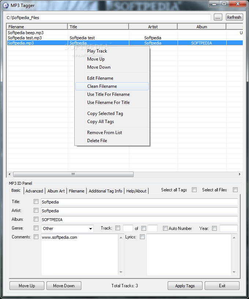
Task: Click right arrow of horizontal scrollbar
Action: (240, 174)
